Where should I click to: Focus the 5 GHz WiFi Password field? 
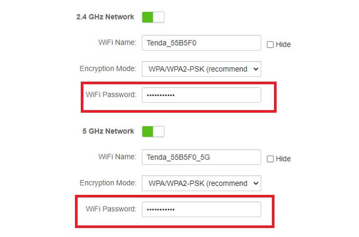(x=201, y=209)
